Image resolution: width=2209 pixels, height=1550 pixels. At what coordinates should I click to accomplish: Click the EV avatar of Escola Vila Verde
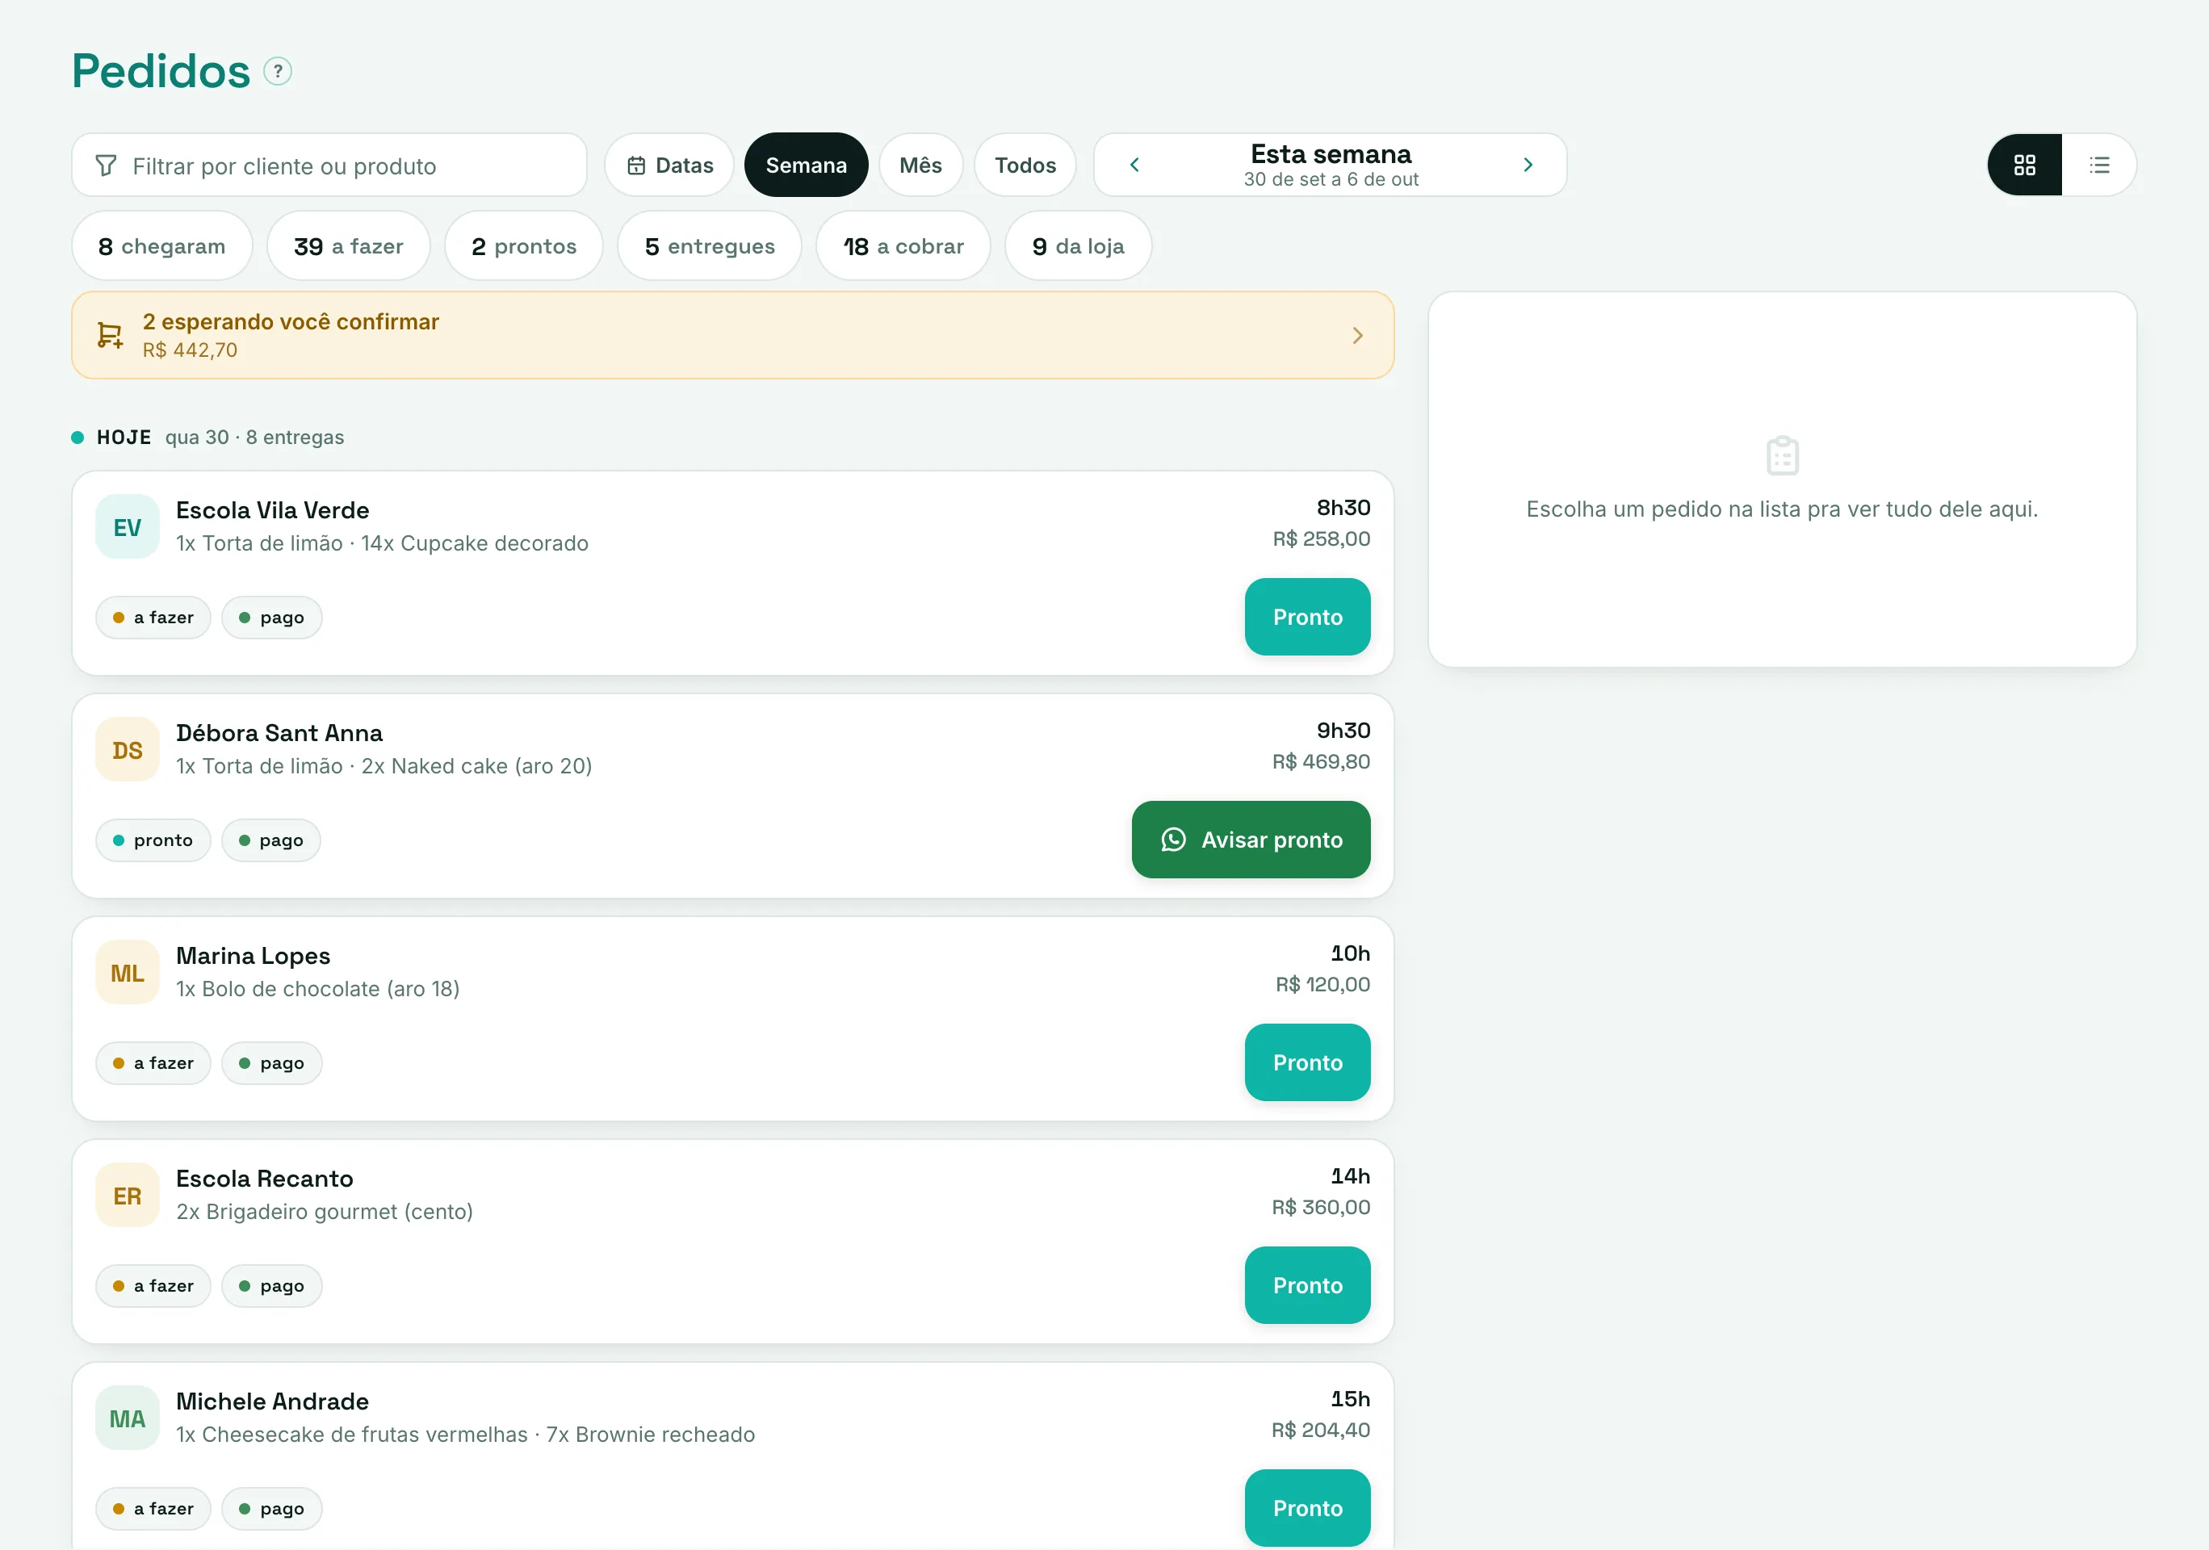127,526
